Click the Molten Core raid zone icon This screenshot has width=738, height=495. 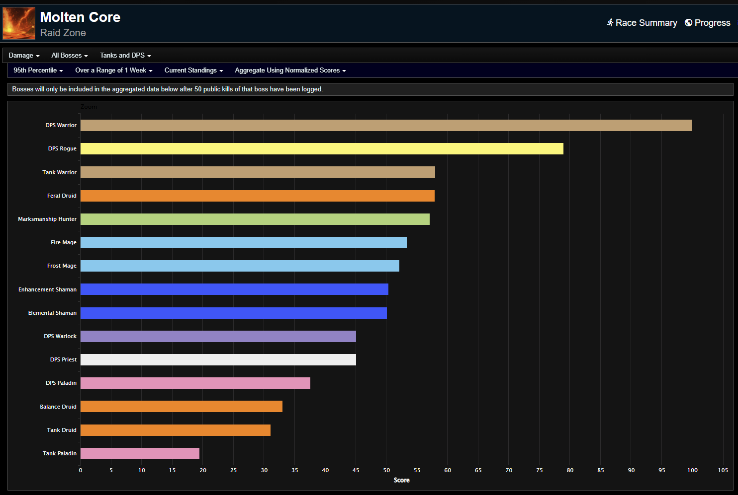click(x=18, y=23)
